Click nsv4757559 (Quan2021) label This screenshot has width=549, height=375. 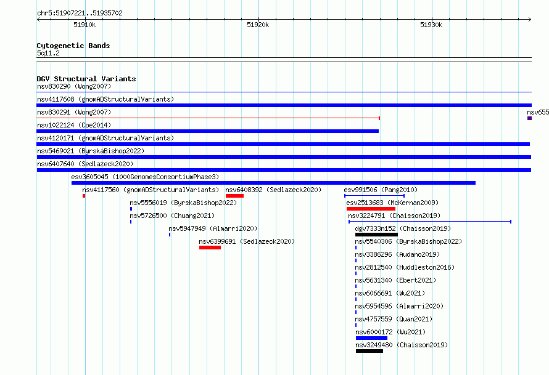(394, 319)
